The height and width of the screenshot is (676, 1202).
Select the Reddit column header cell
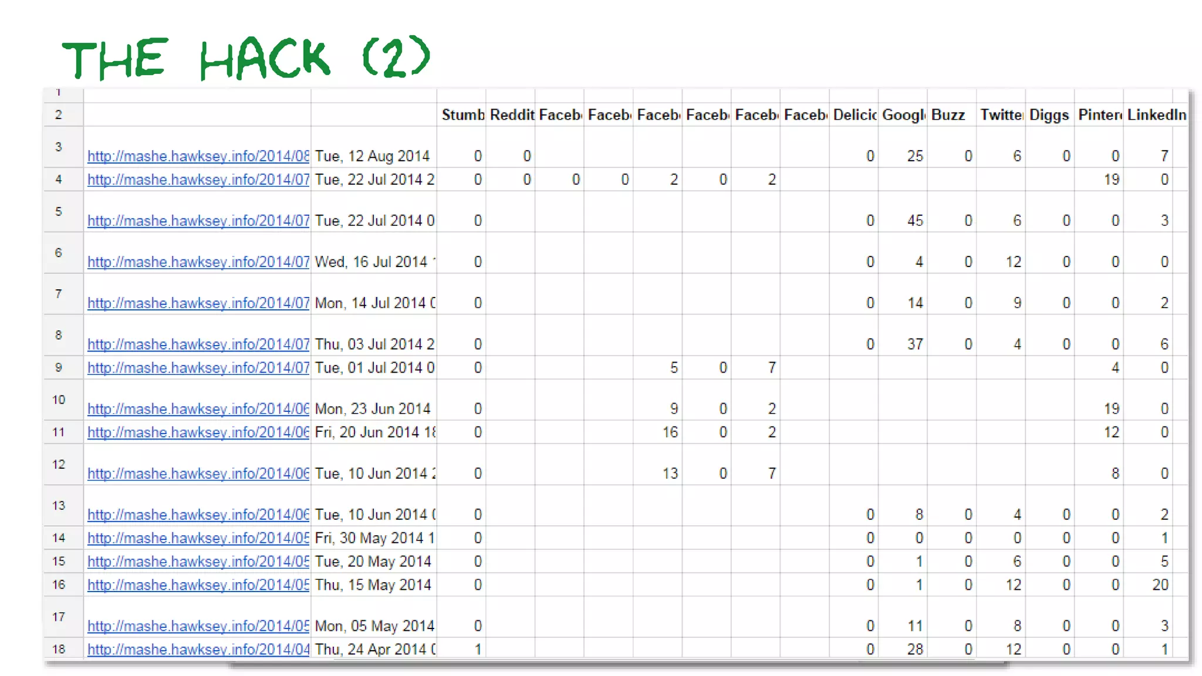(x=511, y=115)
